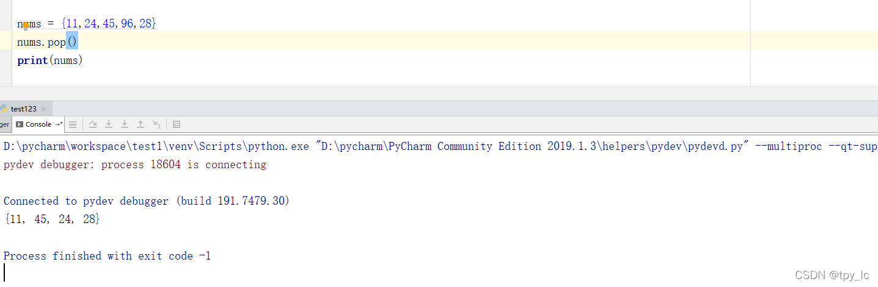Click the yellow intention bulb in editor
Screen dimensions: 878x287
[x=26, y=26]
